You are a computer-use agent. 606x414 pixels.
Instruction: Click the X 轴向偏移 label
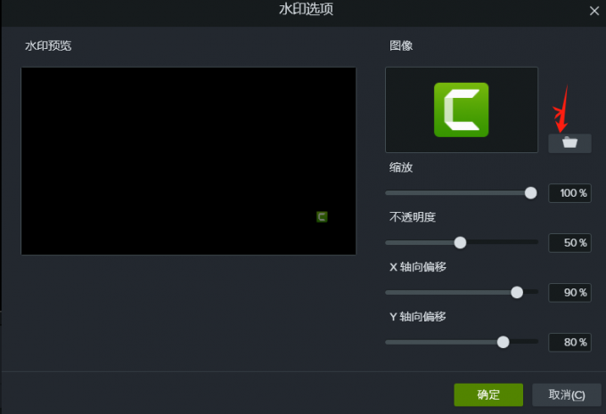(418, 267)
